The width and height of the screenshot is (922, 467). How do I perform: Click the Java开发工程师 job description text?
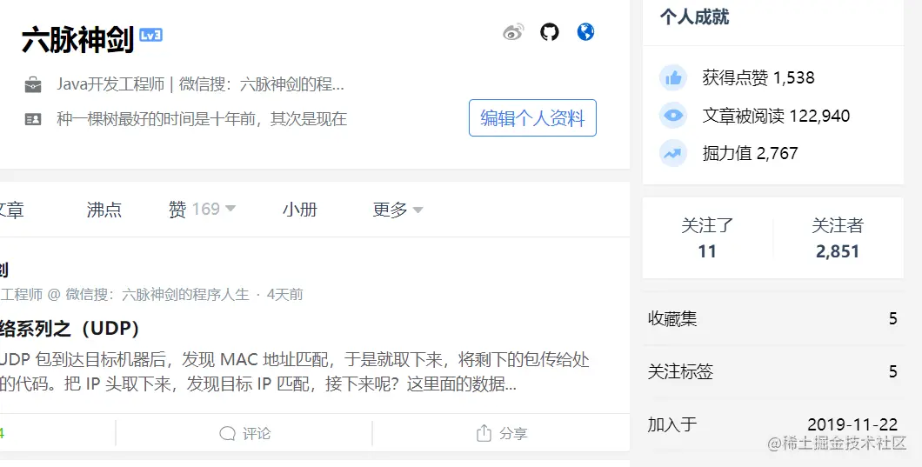201,84
